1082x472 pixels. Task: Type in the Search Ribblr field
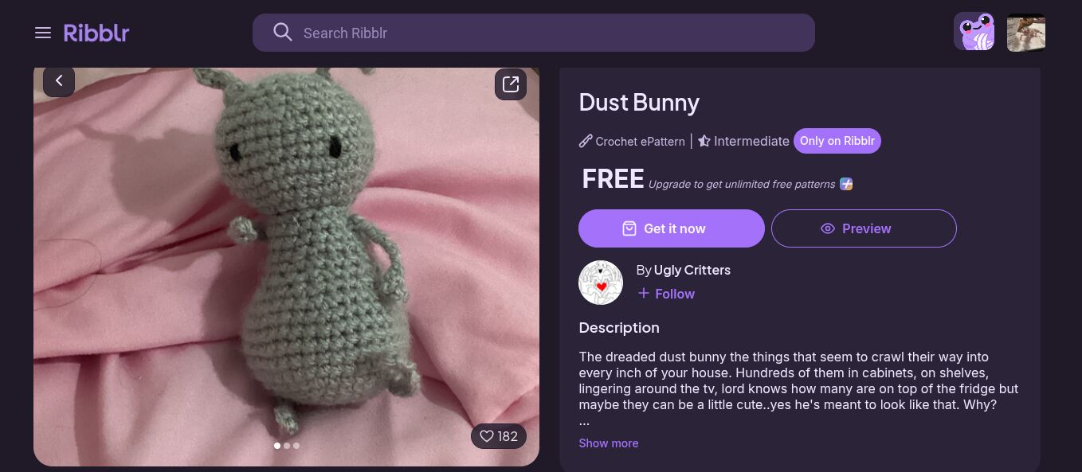click(550, 33)
